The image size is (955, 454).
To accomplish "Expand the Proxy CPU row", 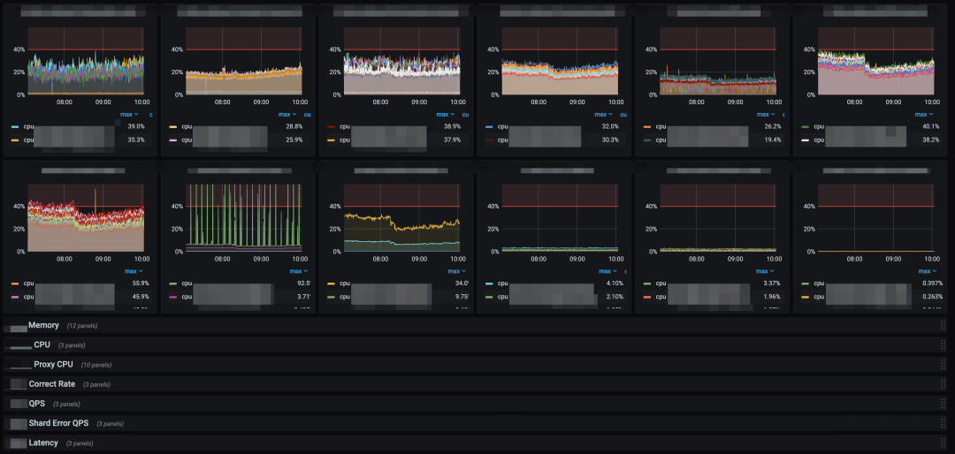I will [x=53, y=364].
